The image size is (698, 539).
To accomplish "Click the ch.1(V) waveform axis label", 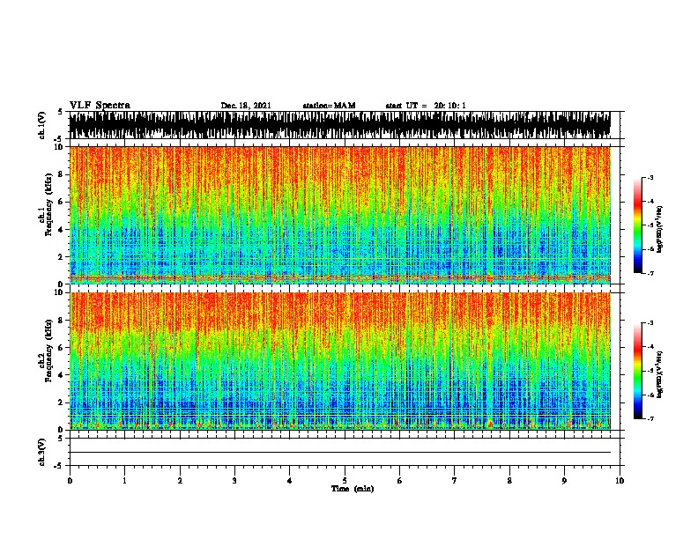I will [x=41, y=125].
